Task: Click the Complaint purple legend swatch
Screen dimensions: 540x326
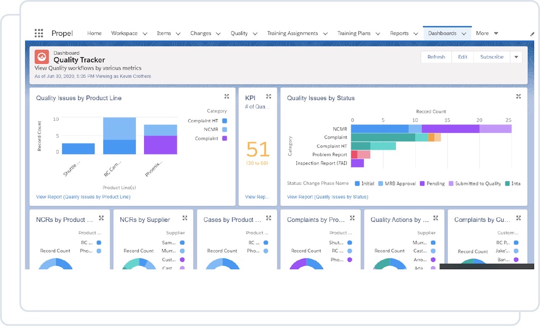Action: [225, 138]
